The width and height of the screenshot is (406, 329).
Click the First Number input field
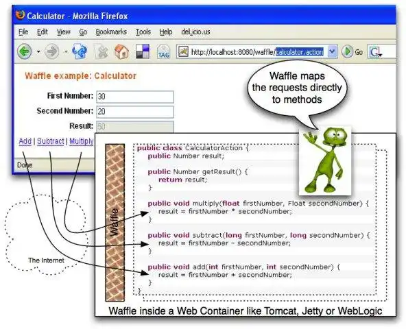135,97
